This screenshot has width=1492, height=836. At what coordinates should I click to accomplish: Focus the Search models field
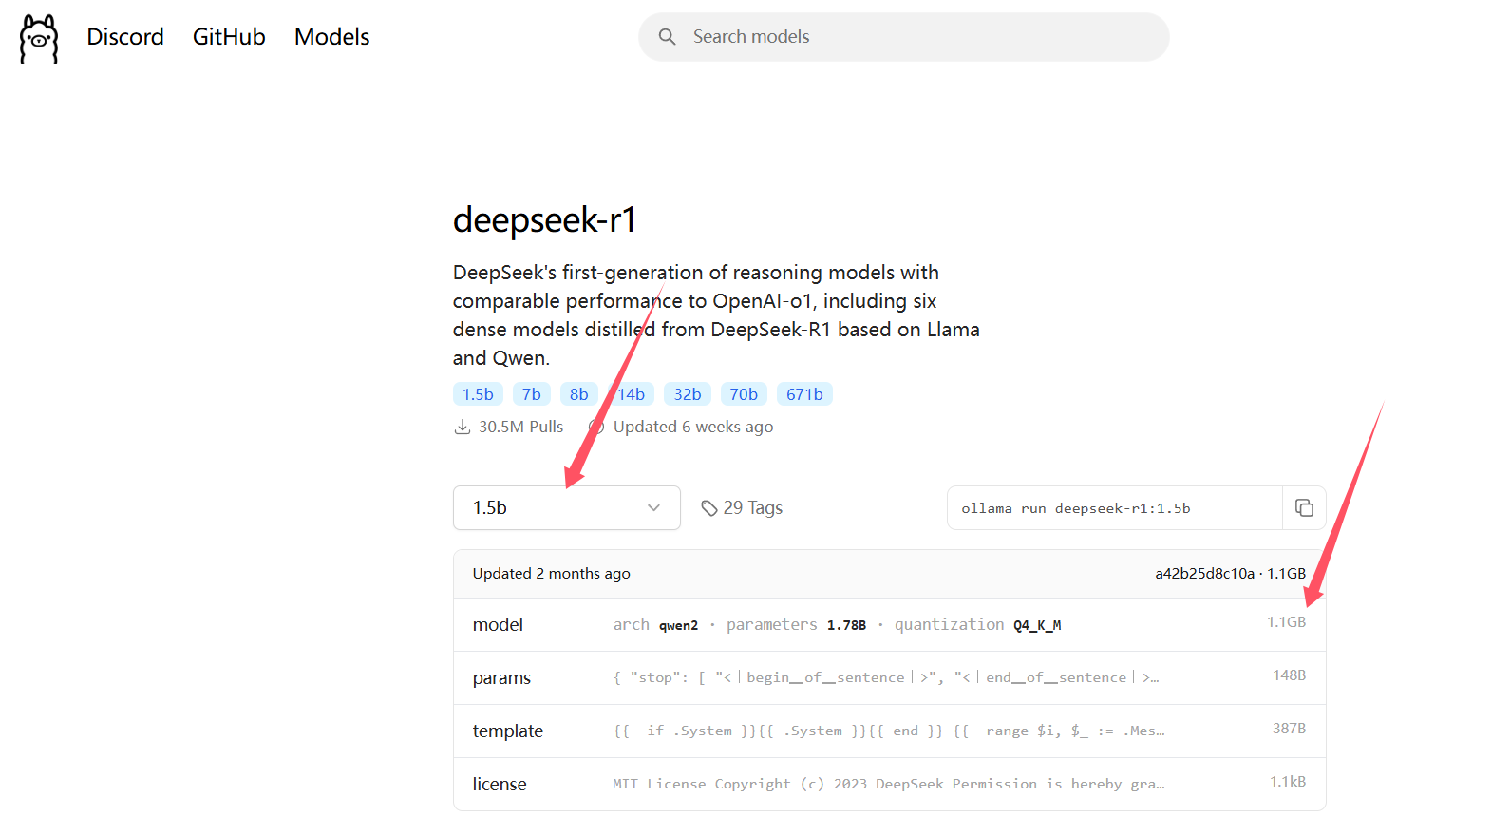coord(904,37)
